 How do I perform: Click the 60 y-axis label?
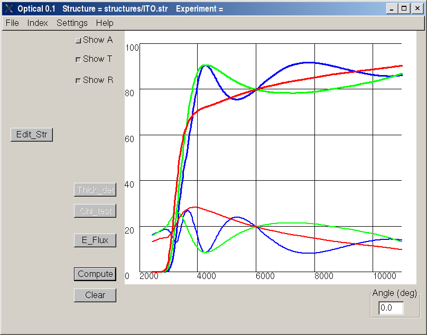[129, 139]
